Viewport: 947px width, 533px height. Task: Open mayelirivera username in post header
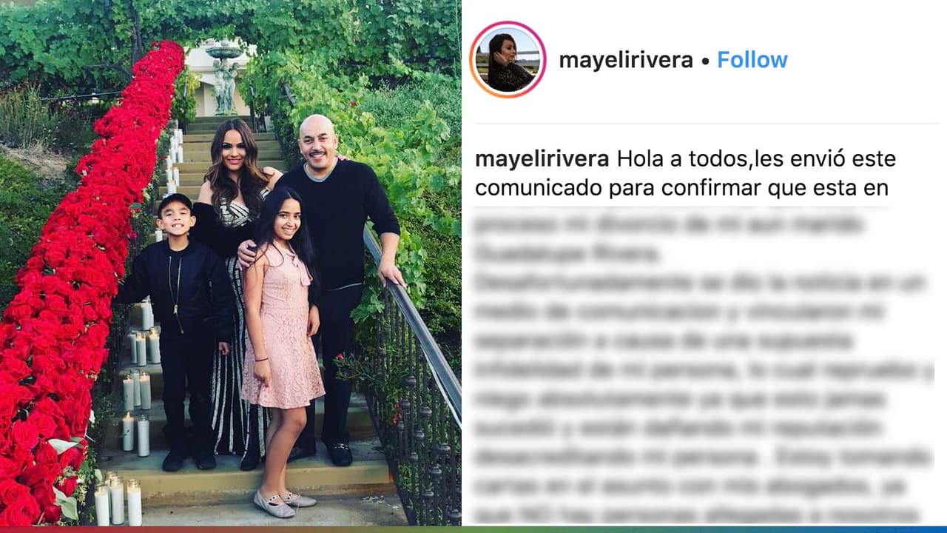[x=626, y=60]
